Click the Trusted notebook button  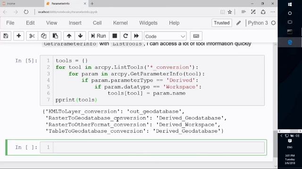coord(222,23)
